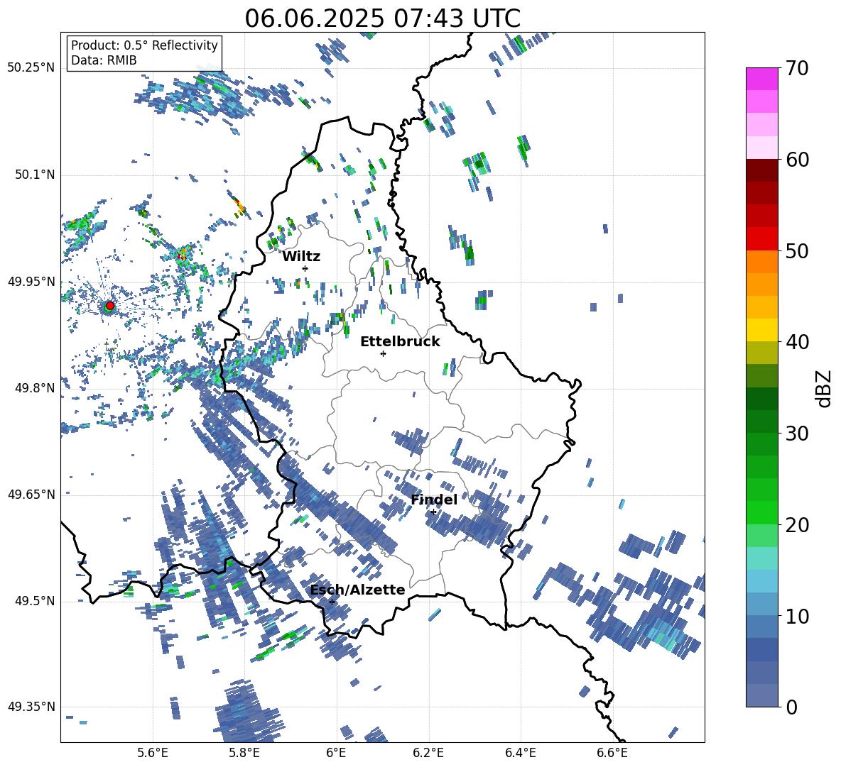Click the 50 colorbar tick label
841x767 pixels.
(x=797, y=250)
